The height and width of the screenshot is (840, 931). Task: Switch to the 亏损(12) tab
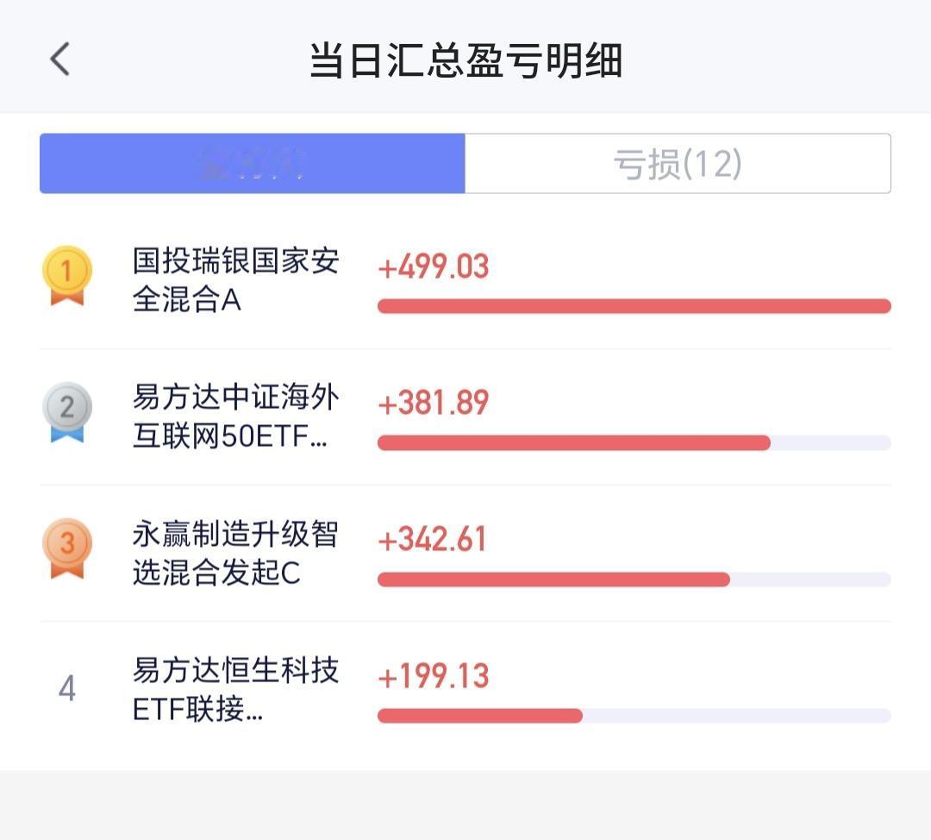pos(678,163)
